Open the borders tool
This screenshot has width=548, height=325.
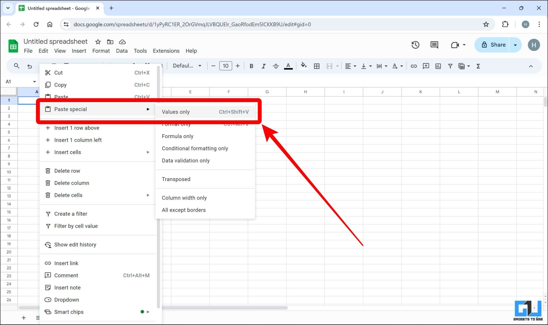pos(317,66)
